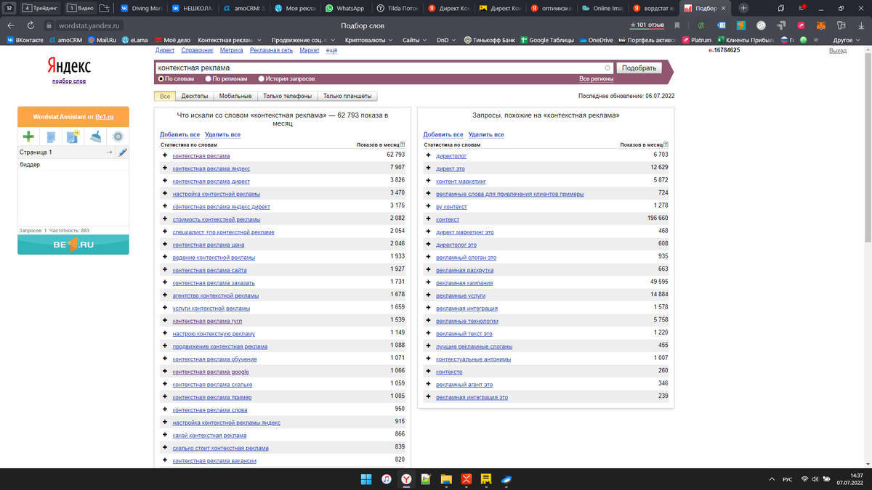Open a new browser tab with the plus button
872x490 pixels.
(x=743, y=8)
